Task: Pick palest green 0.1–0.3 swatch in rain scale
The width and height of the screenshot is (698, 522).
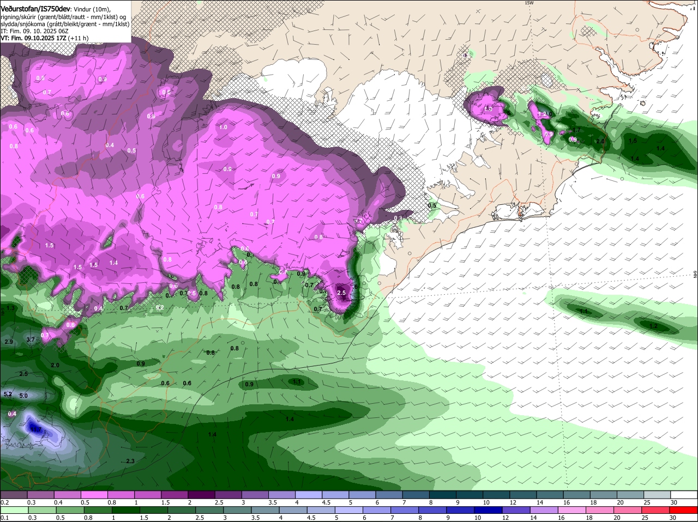Action: click(x=15, y=510)
